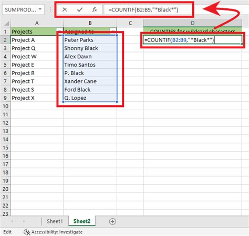Select row 22 header
The image size is (249, 236).
5,206
